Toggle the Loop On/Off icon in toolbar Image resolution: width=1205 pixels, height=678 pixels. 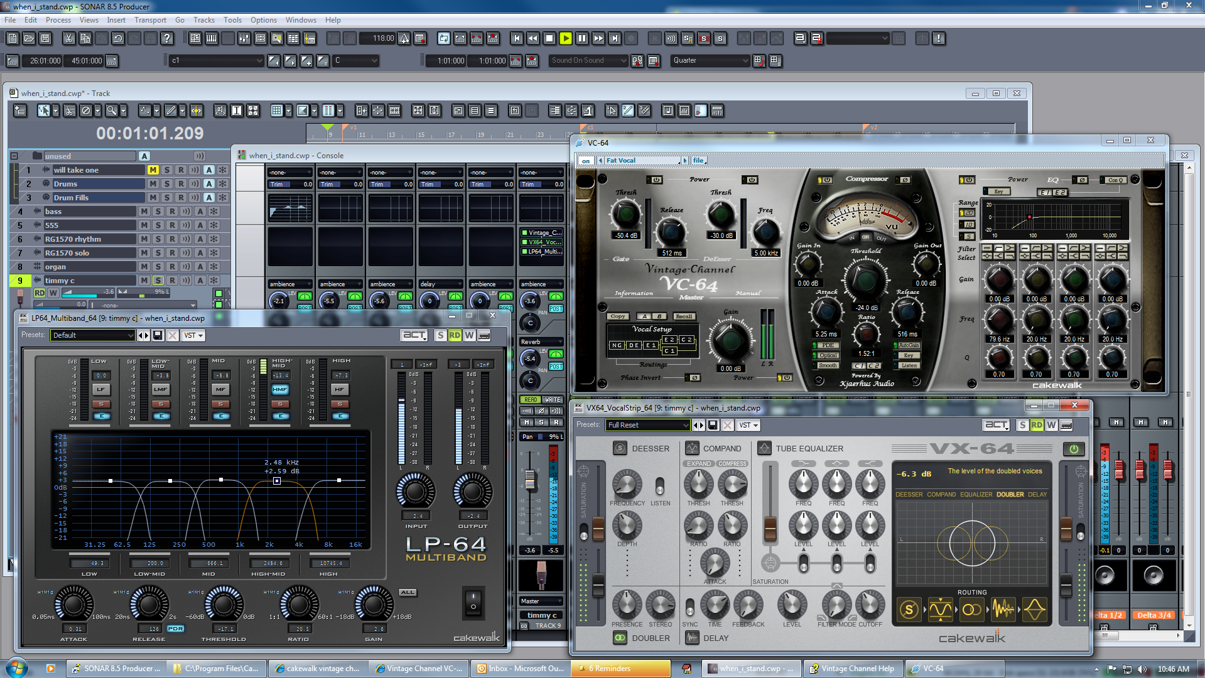(444, 38)
